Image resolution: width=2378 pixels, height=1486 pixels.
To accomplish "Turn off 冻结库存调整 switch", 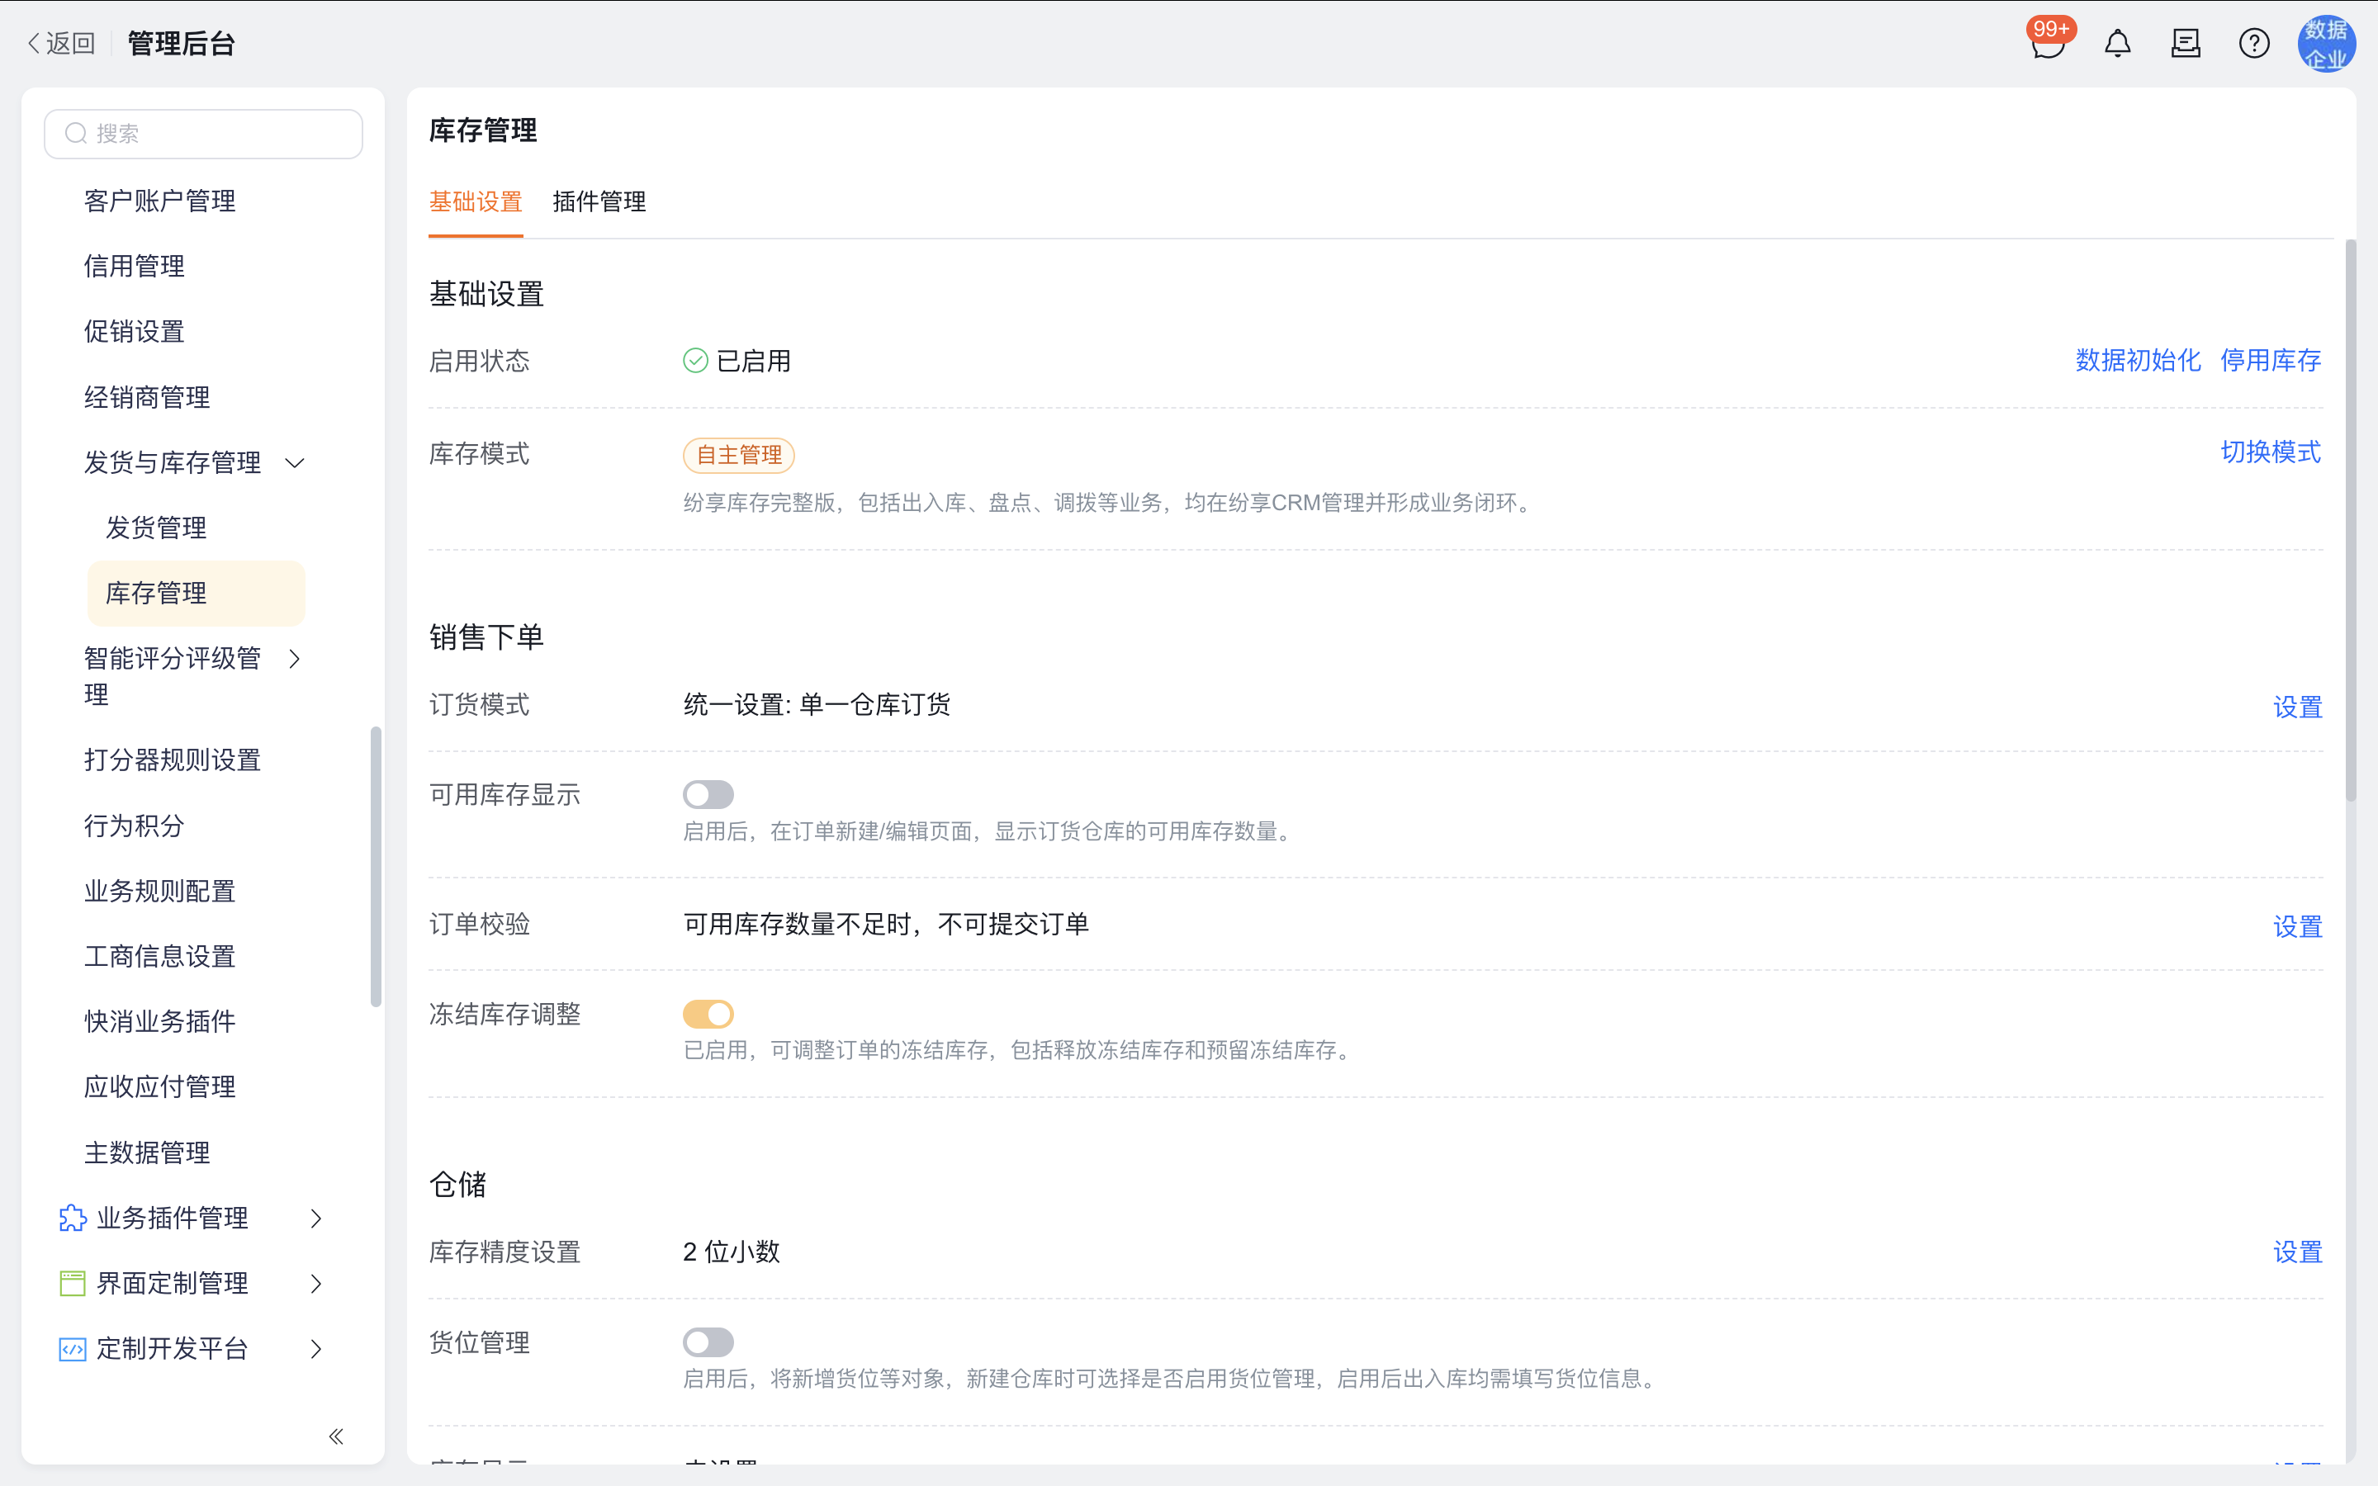I will coord(708,1013).
